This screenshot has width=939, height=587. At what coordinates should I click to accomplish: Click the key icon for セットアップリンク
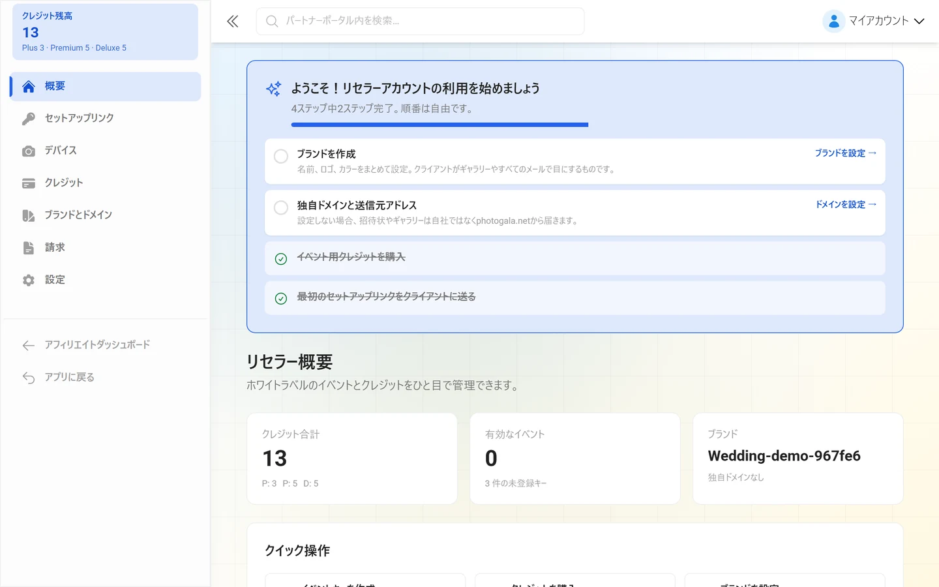[x=29, y=119]
